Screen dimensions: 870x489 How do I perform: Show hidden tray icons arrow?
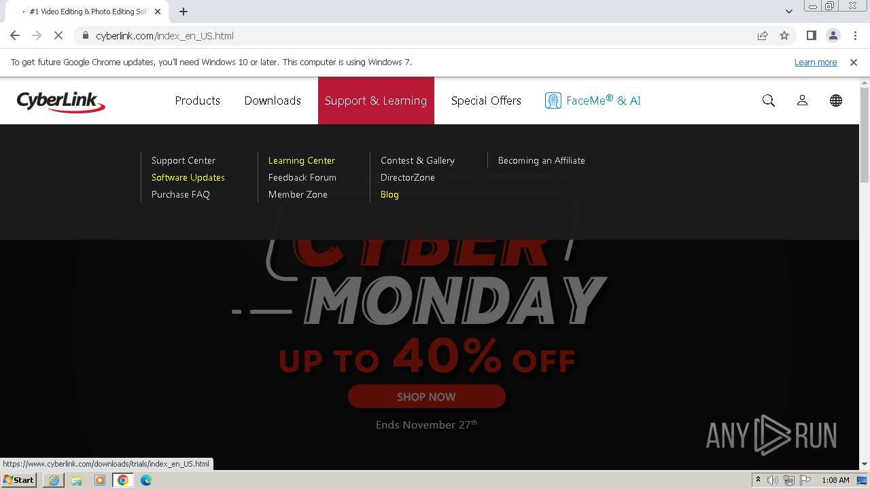click(758, 480)
